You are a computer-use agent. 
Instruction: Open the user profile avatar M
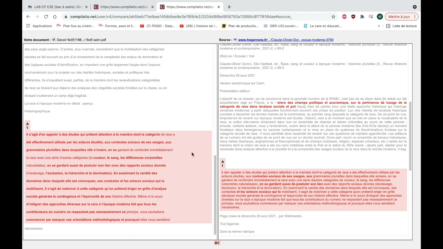click(x=380, y=17)
